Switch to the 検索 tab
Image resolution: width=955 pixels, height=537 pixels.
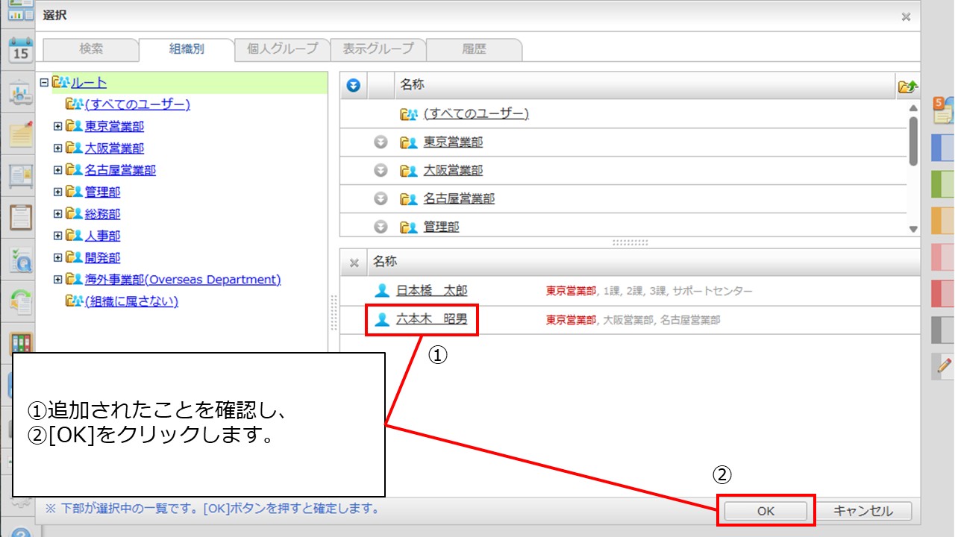click(91, 49)
